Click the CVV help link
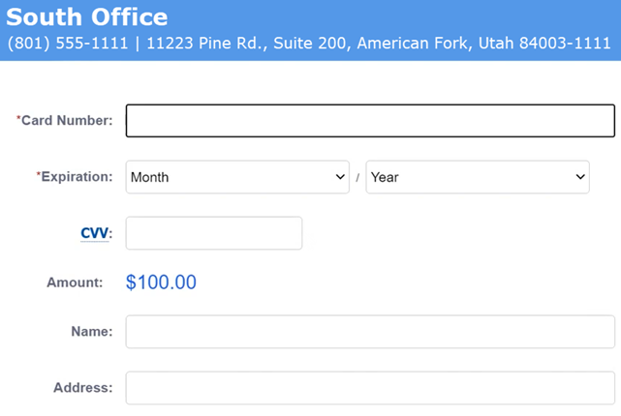Screen dimensions: 621x416 point(94,233)
